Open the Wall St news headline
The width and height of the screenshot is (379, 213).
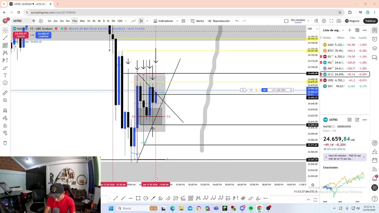pyautogui.click(x=345, y=157)
